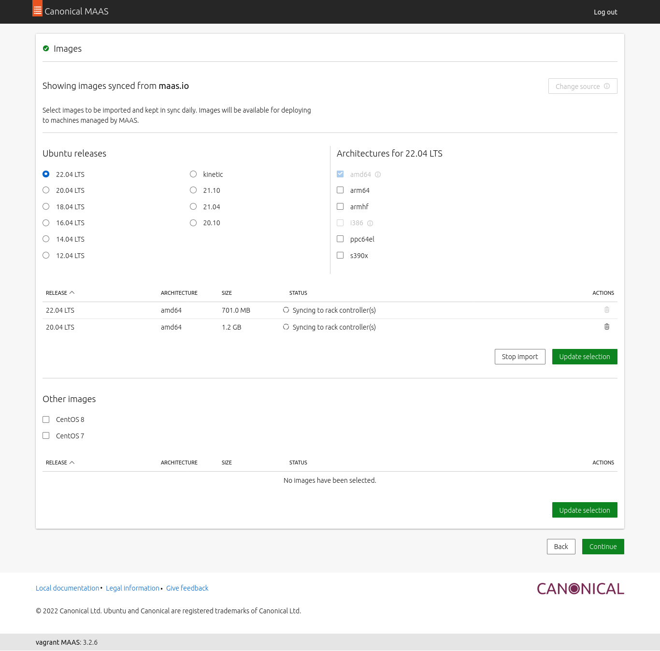Select the 21.04 release
The image size is (660, 651).
[193, 206]
